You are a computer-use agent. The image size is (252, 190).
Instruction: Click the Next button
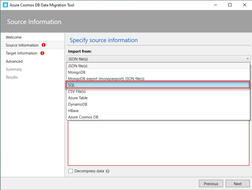click(x=238, y=184)
